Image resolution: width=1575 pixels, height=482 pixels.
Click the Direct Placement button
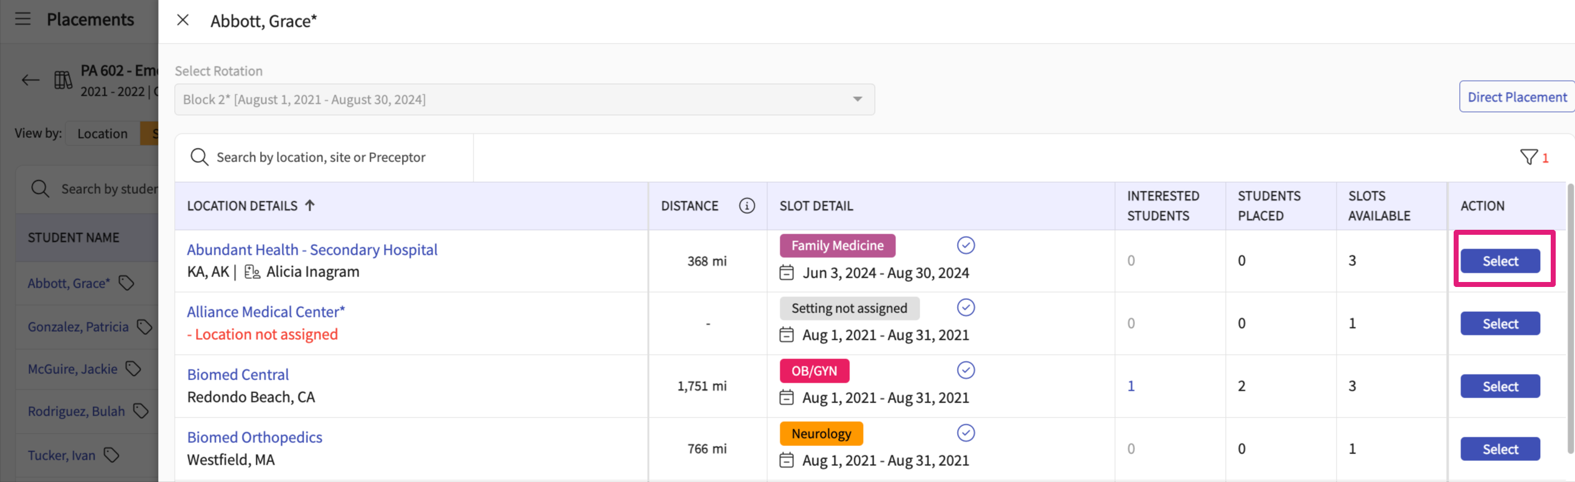1517,97
